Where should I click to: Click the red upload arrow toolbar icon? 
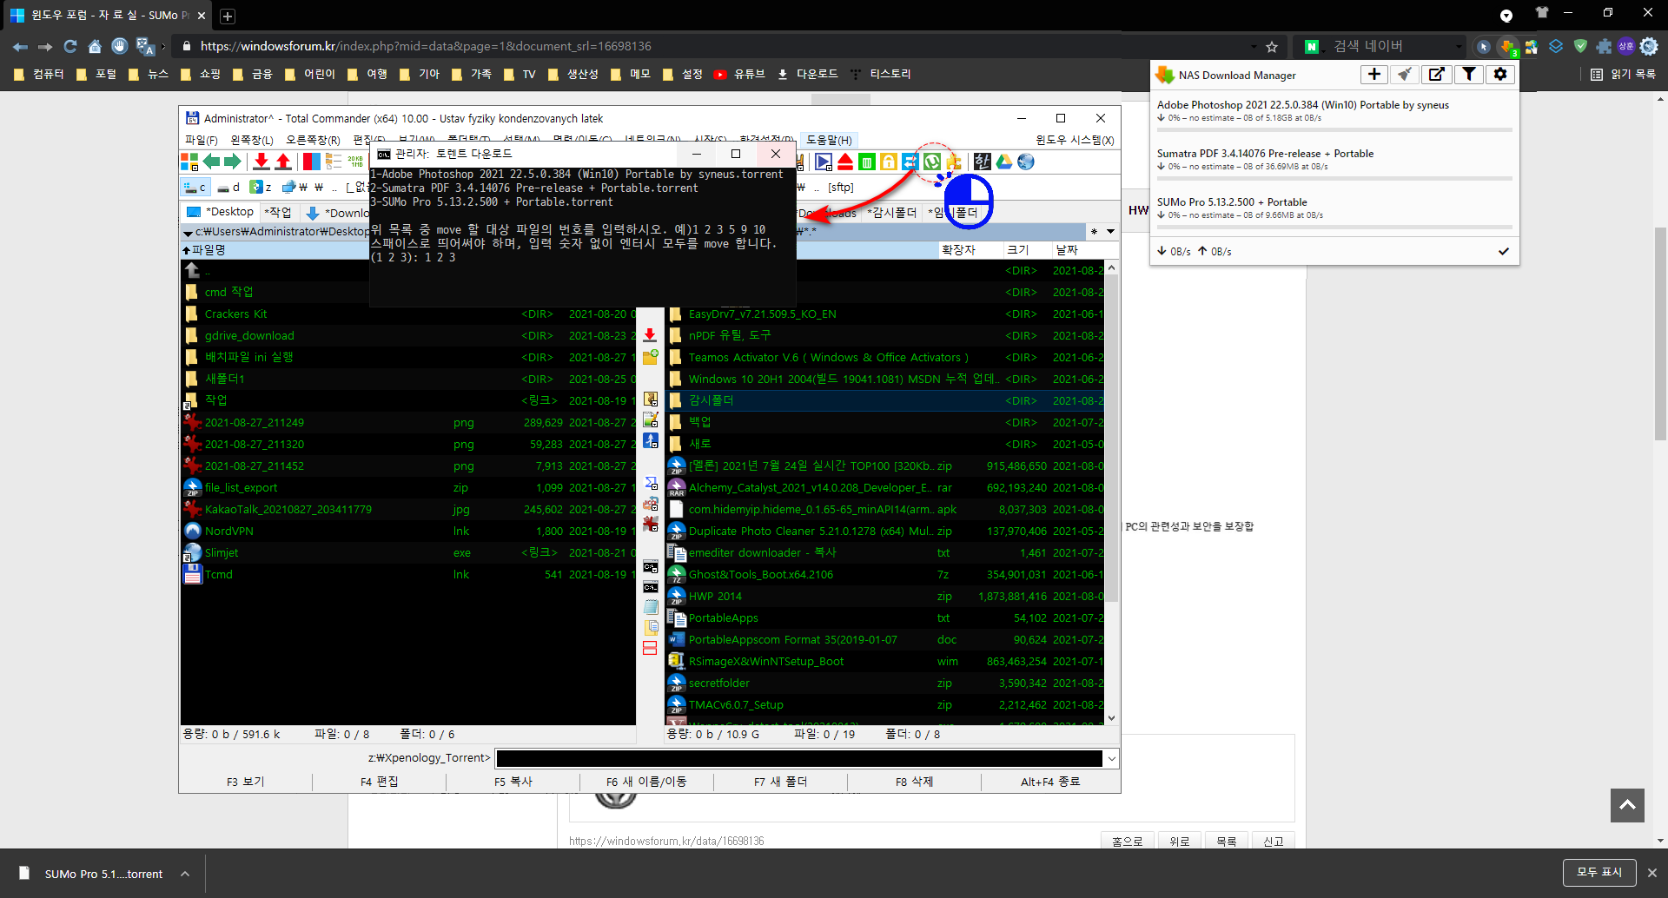283,162
